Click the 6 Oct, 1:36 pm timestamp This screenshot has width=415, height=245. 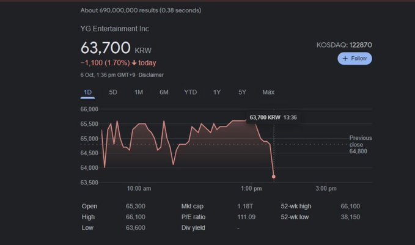coord(108,75)
